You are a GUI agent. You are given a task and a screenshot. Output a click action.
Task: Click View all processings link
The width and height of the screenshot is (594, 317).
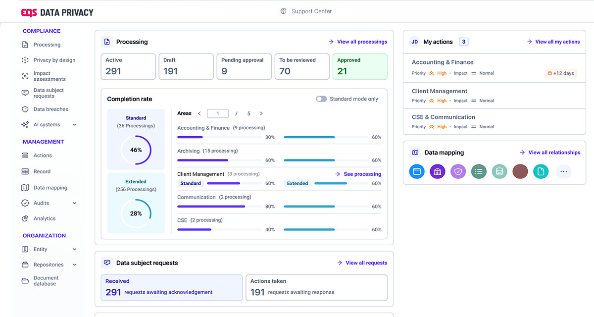tap(362, 42)
